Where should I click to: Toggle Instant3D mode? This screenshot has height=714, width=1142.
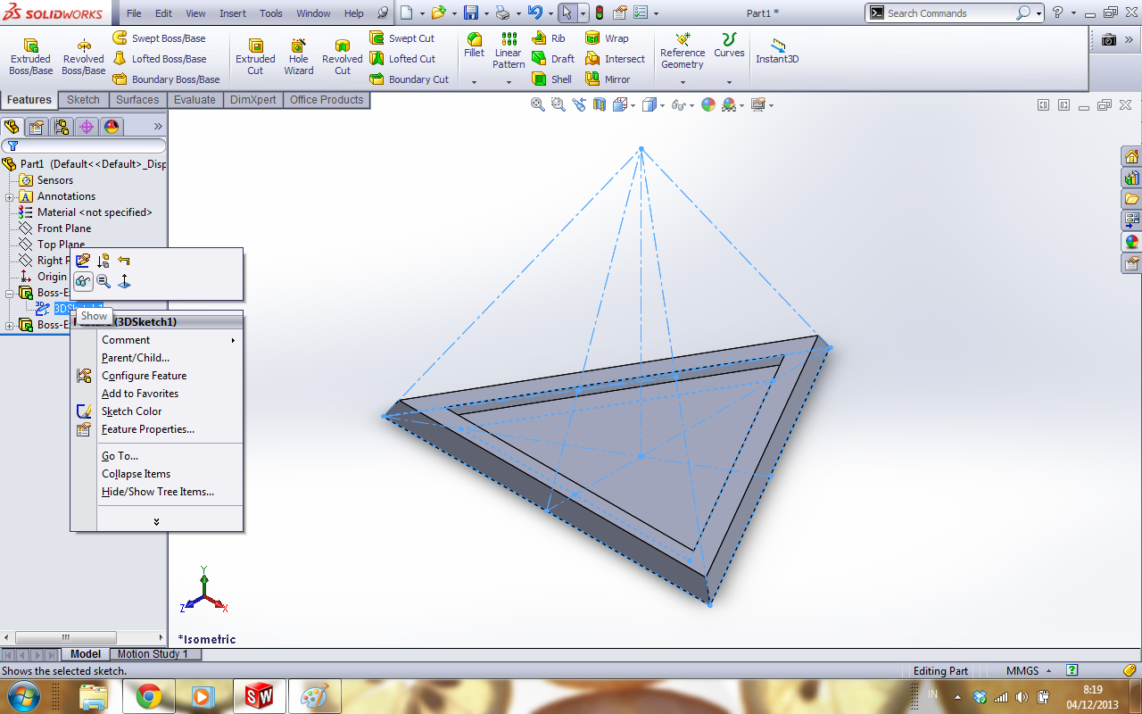[x=777, y=51]
